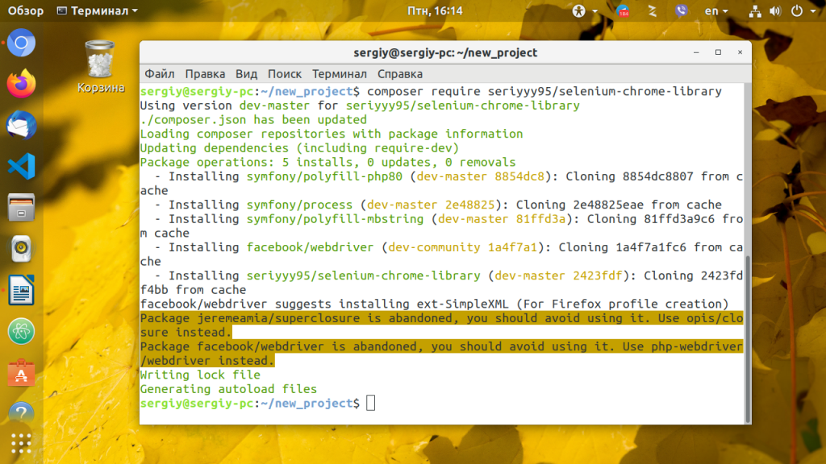Launch Atom editor from the dock
The image size is (826, 464).
pos(21,331)
